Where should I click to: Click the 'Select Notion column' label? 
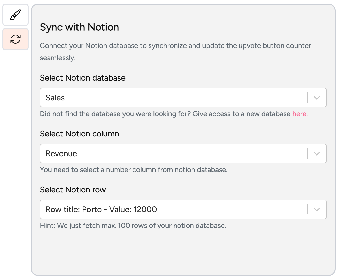(x=80, y=134)
